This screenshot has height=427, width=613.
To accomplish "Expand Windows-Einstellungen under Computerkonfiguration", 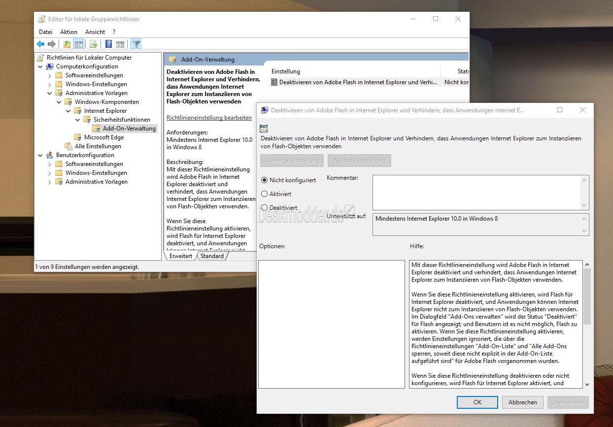I will 50,84.
